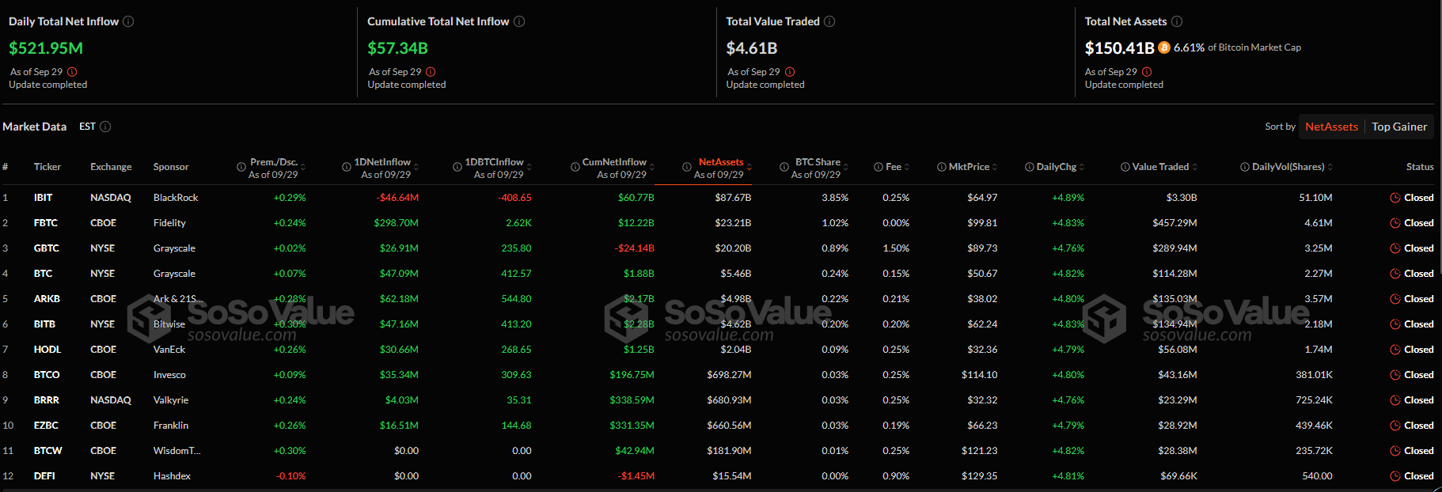Click the $57.34B cumulative inflow figure
The width and height of the screenshot is (1442, 492).
(x=397, y=48)
